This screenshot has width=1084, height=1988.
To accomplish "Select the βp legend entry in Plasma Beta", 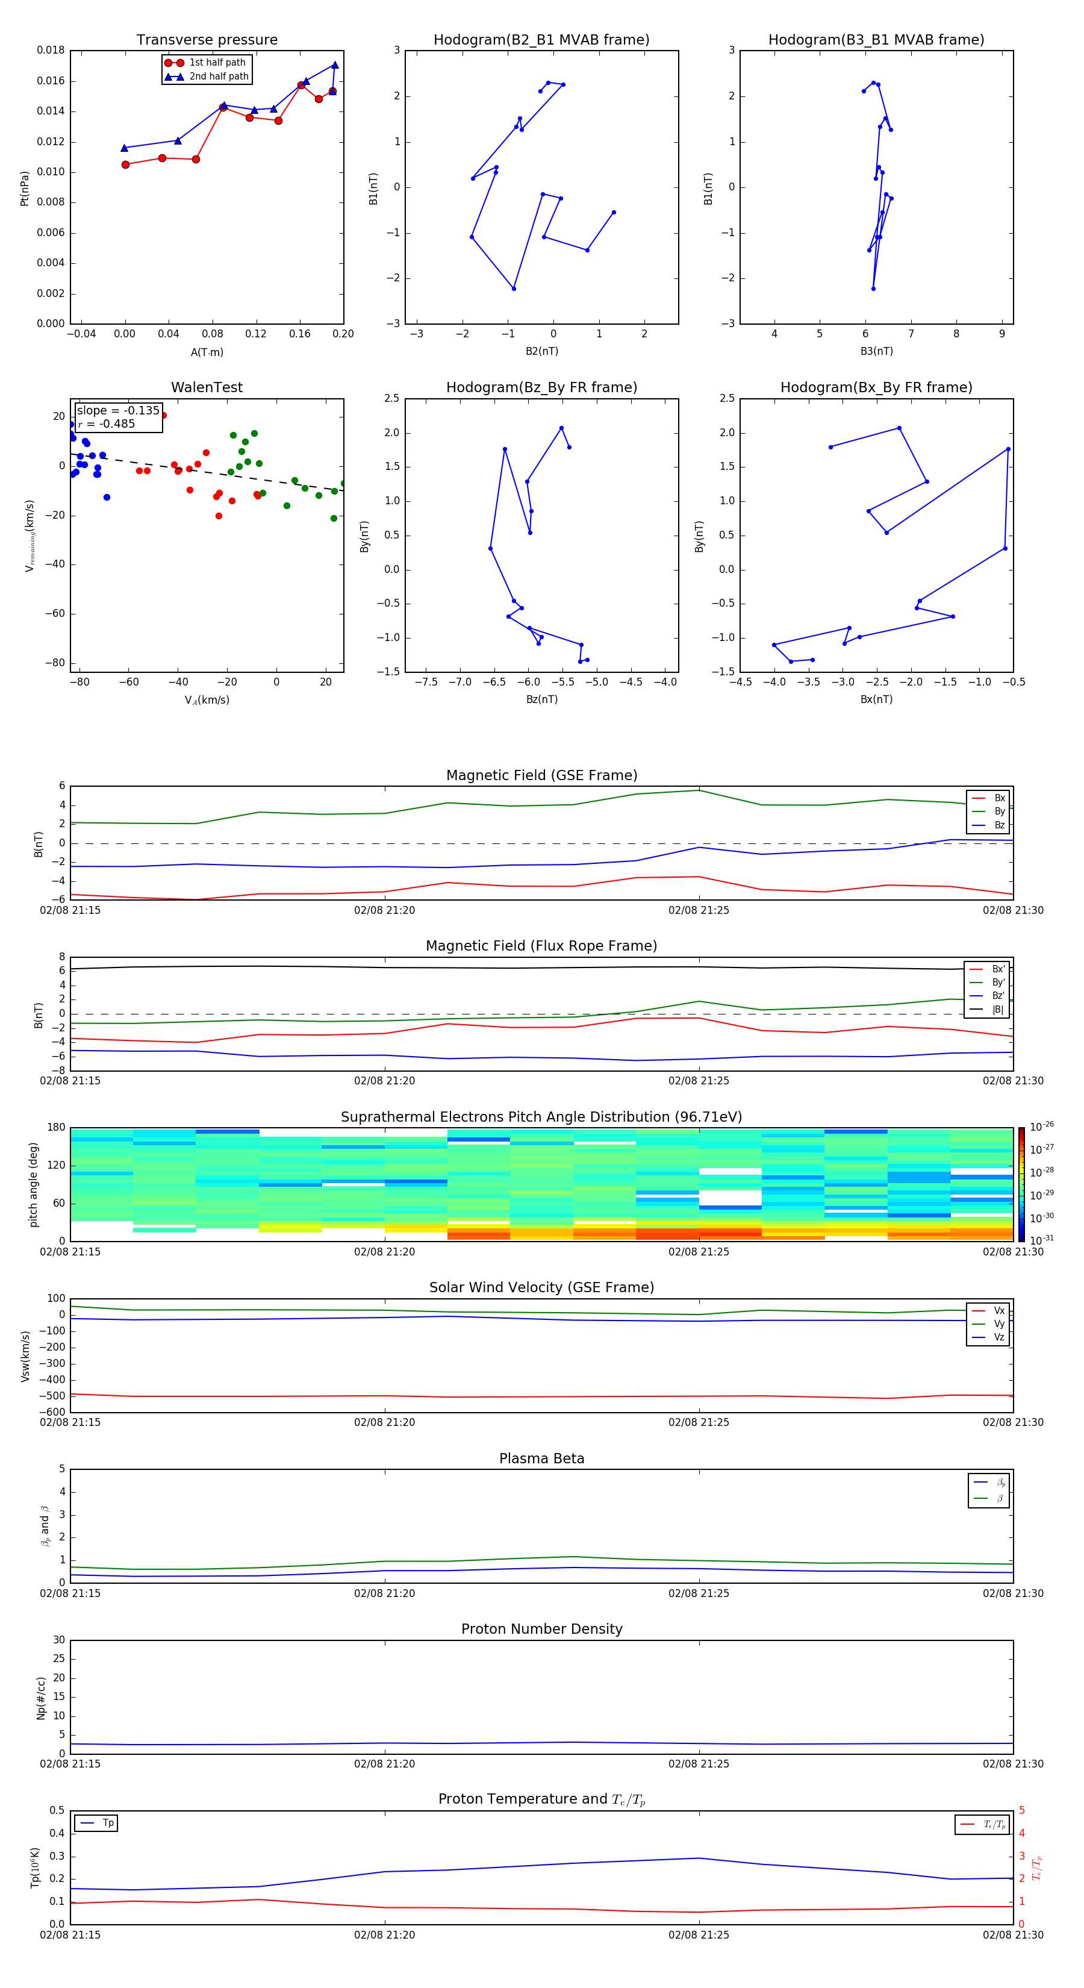I will click(x=989, y=1483).
